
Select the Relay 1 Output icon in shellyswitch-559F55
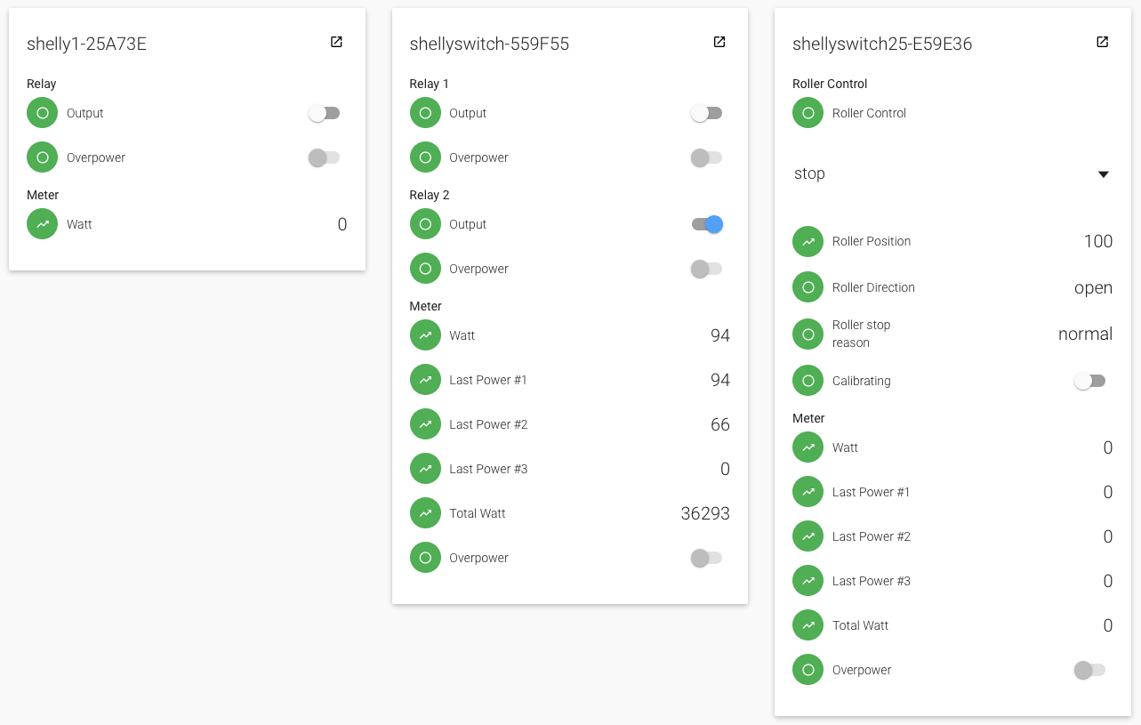[x=425, y=113]
